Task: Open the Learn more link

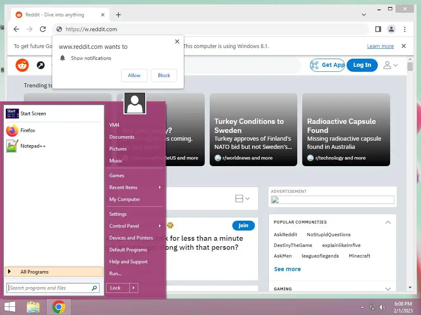Action: point(380,46)
